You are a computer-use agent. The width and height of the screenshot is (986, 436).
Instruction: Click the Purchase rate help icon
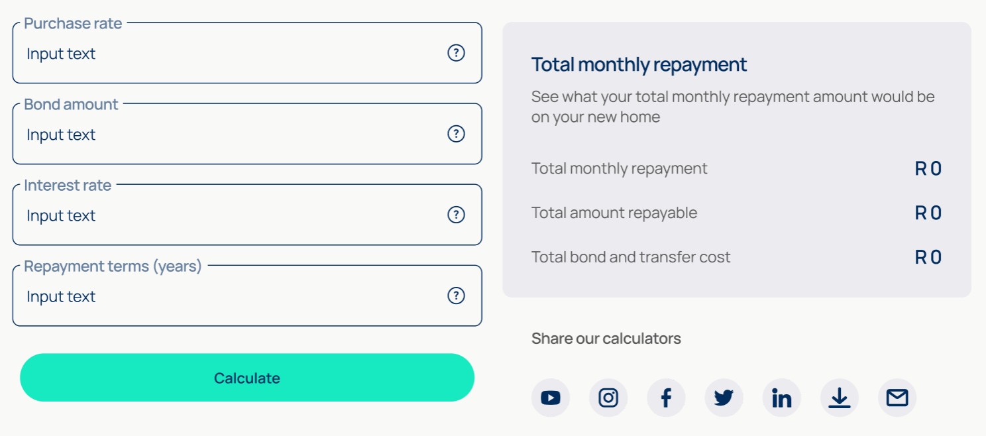pos(456,53)
